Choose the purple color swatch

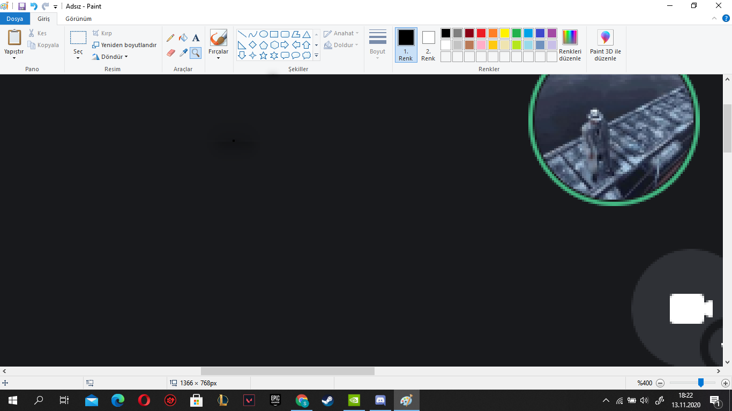point(552,33)
